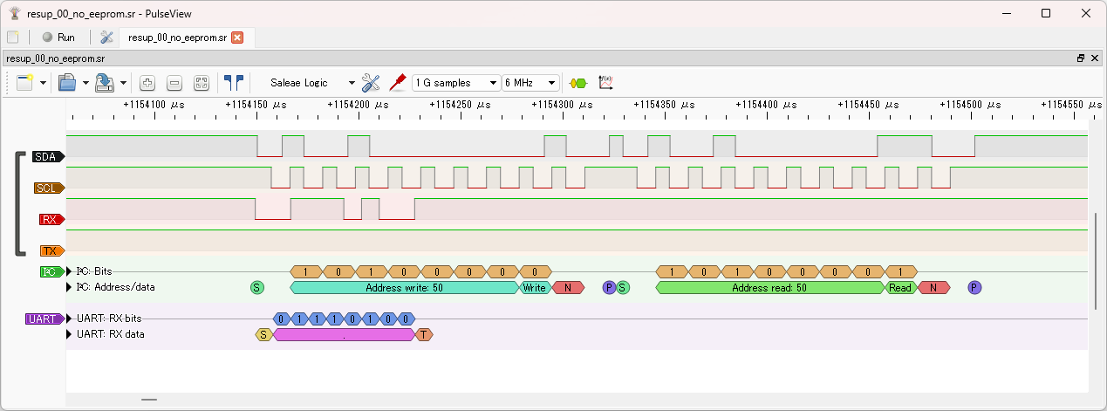Select the TX channel label
The width and height of the screenshot is (1107, 411).
tap(51, 250)
